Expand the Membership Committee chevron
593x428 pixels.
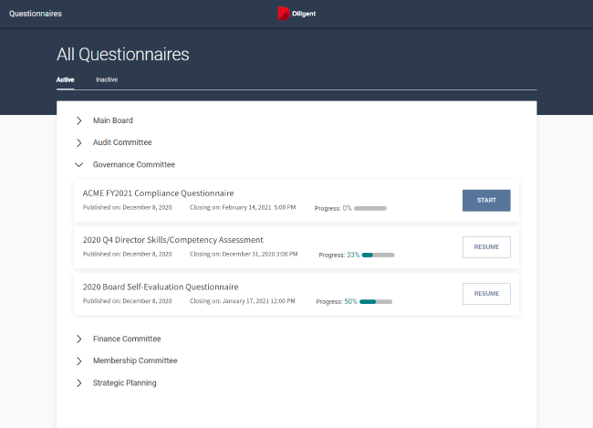coord(79,361)
